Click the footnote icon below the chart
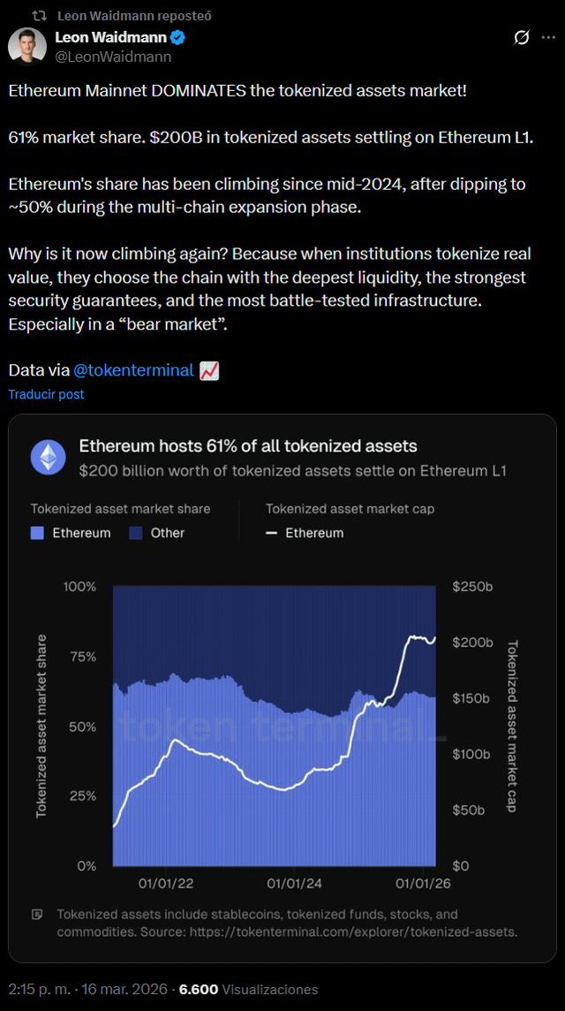Viewport: 565px width, 1011px height. pyautogui.click(x=37, y=915)
